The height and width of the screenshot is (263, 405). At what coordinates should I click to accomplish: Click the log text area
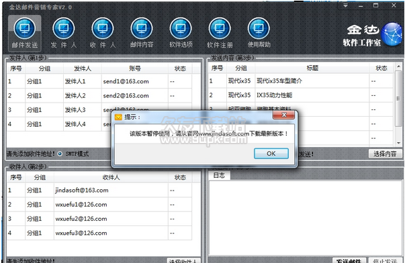[305, 218]
